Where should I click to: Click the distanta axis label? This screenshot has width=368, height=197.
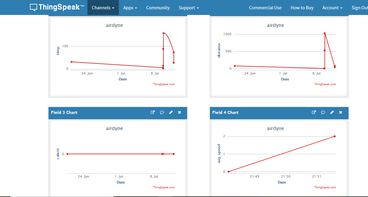219,51
